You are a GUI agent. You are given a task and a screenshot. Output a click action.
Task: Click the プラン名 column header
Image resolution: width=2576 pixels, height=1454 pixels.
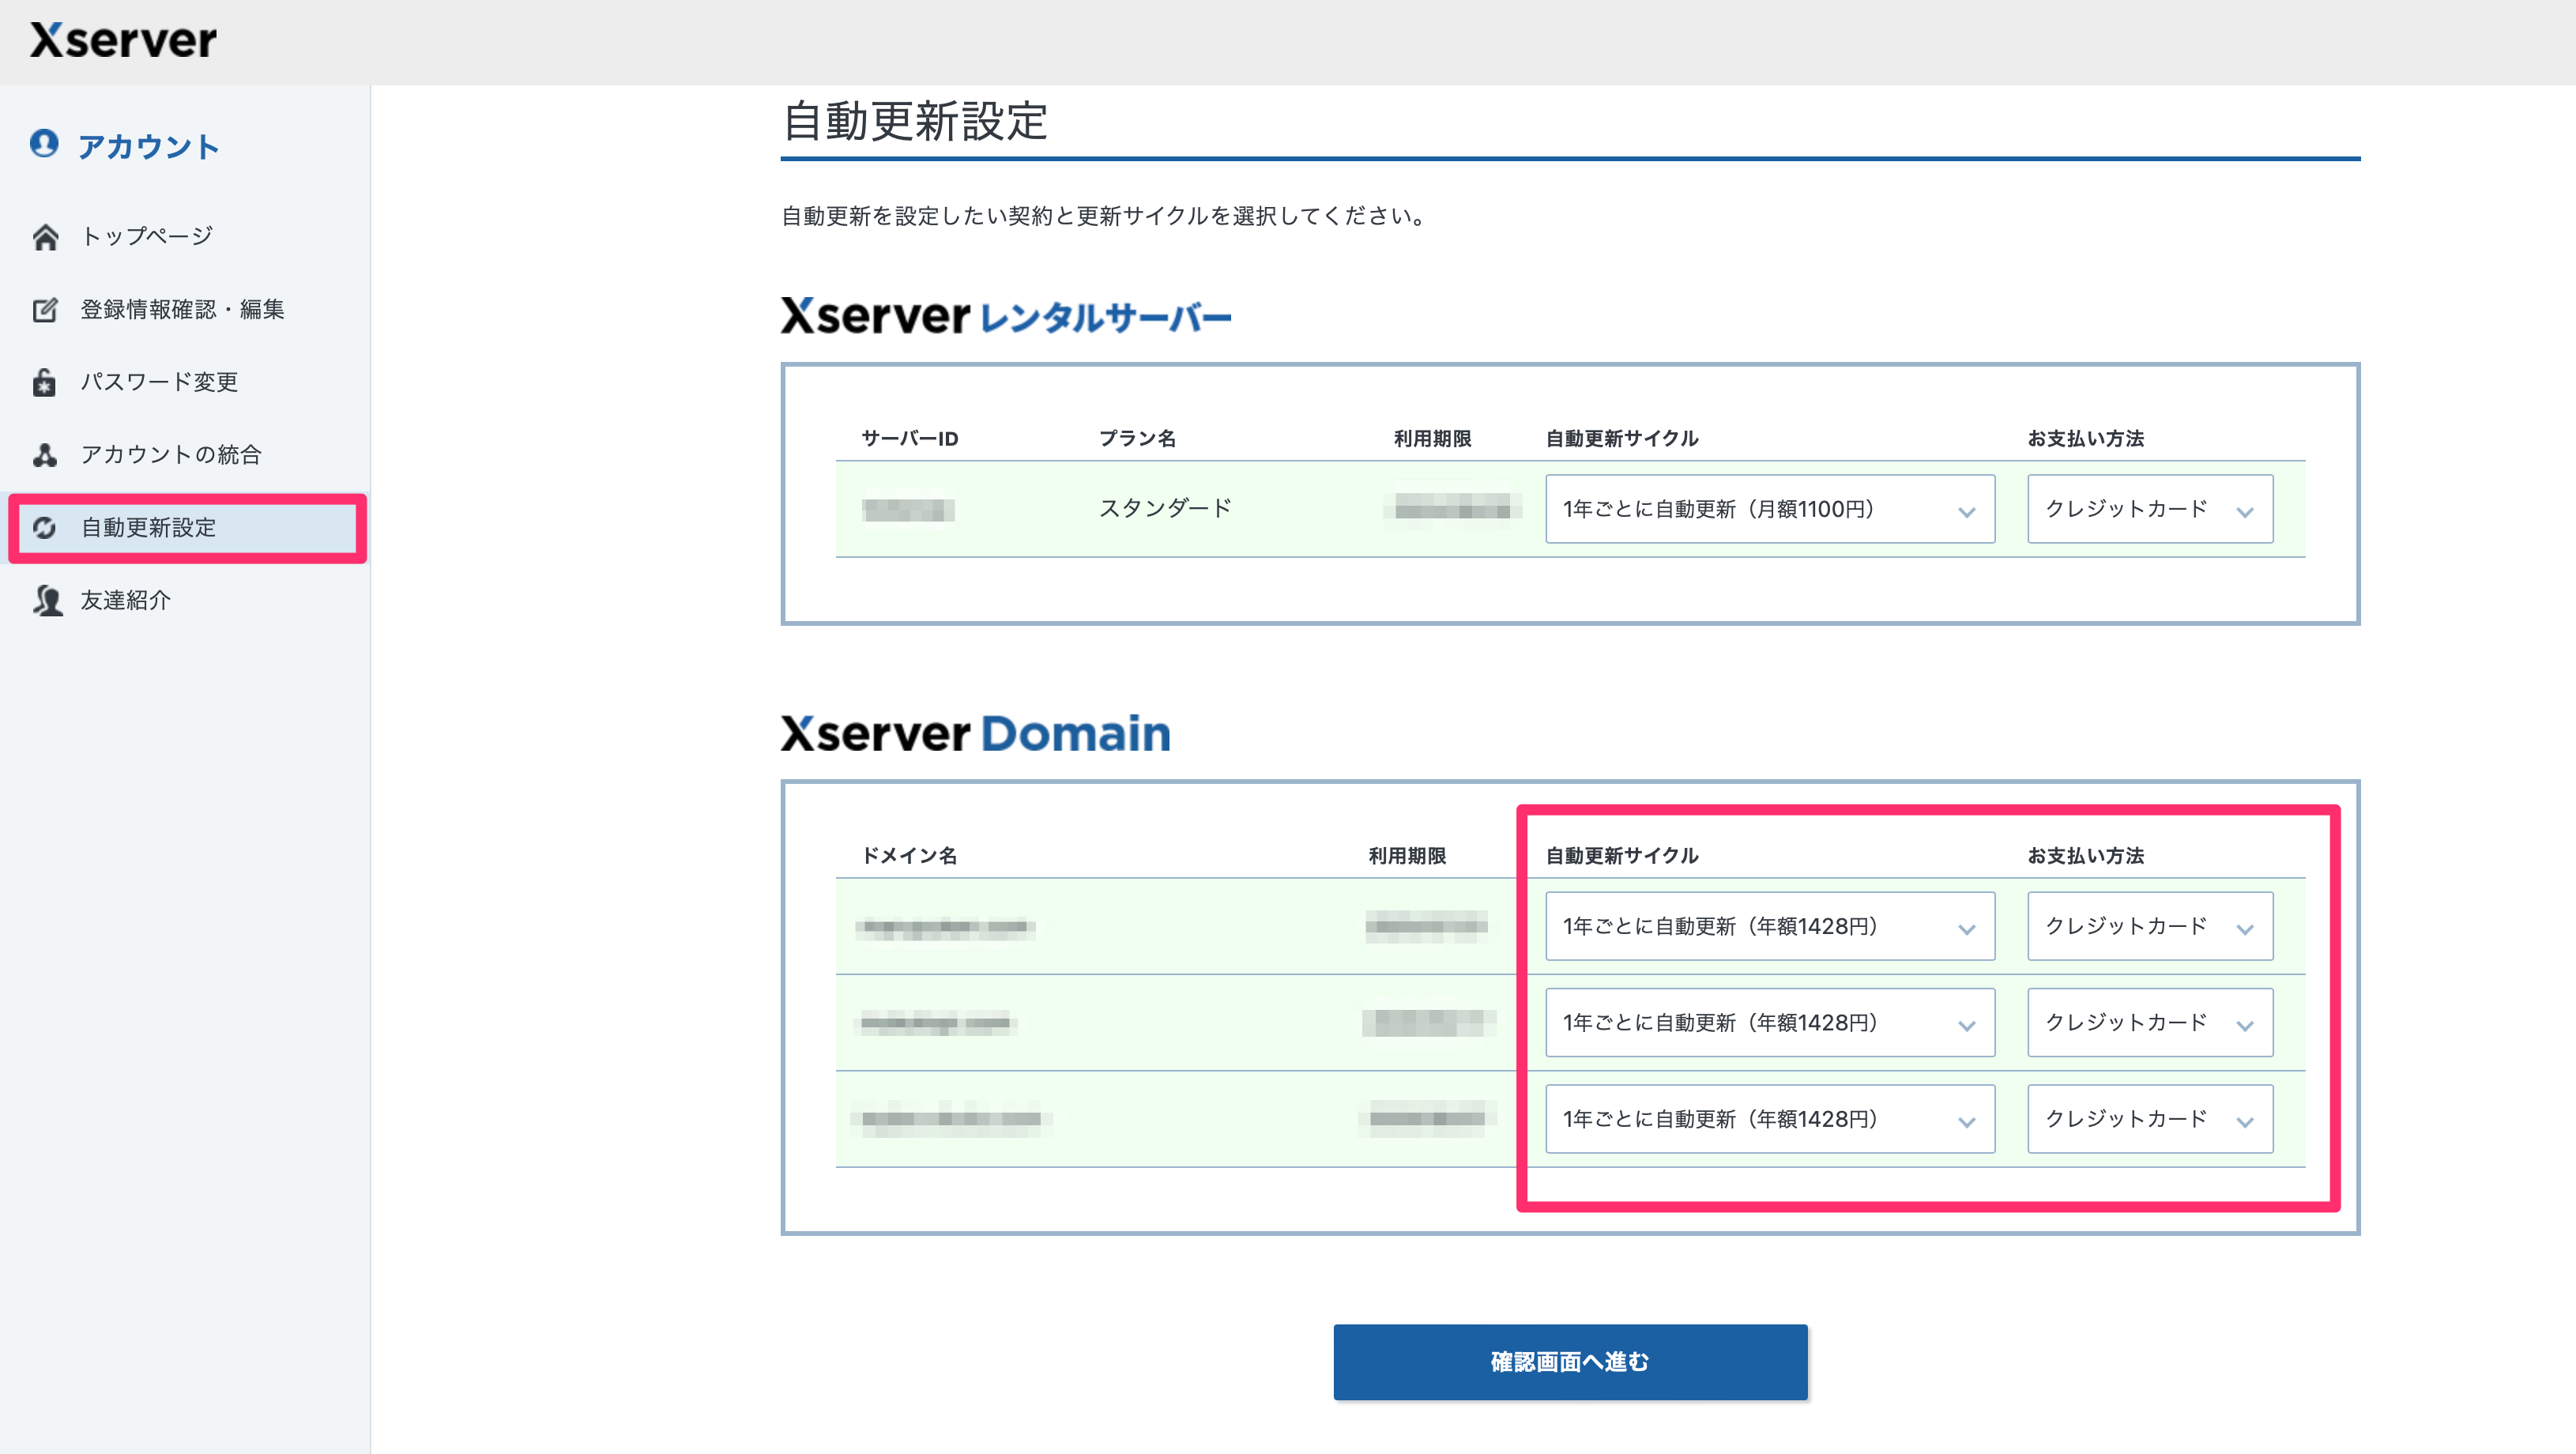[1137, 438]
